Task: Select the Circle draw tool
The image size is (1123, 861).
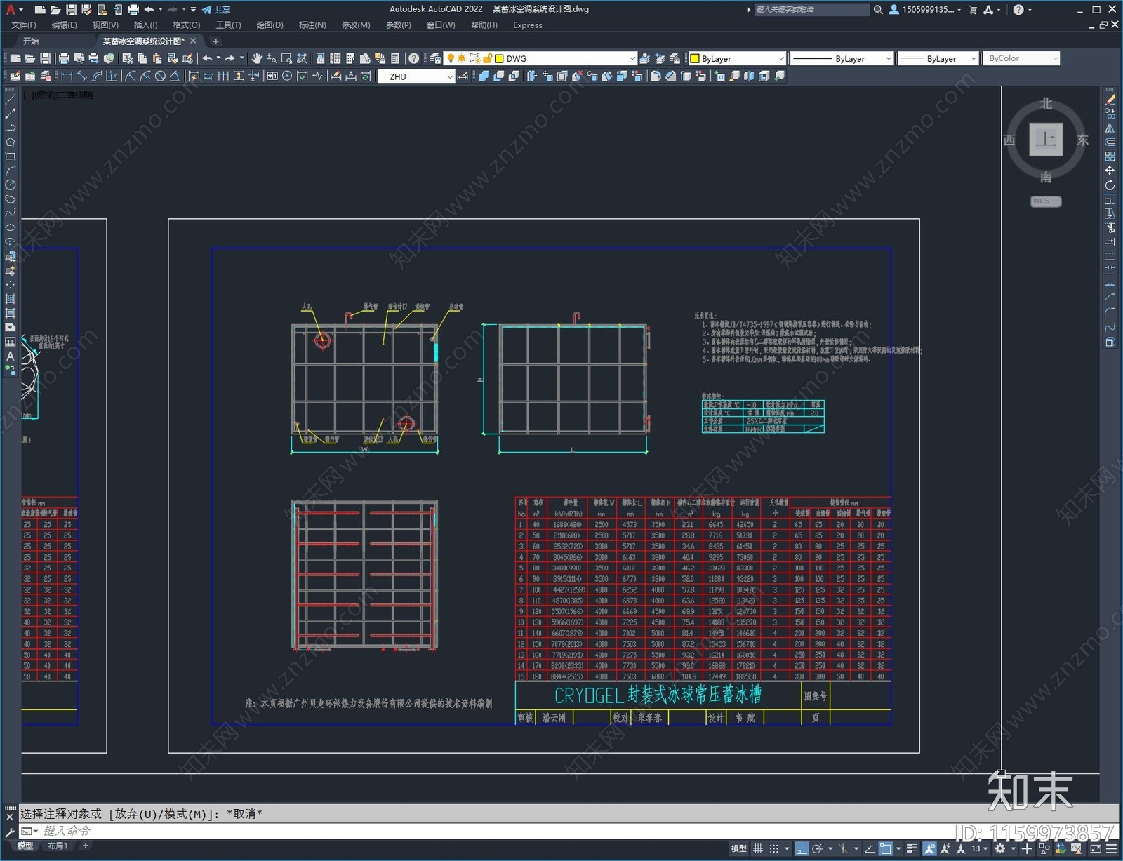Action: [x=10, y=185]
